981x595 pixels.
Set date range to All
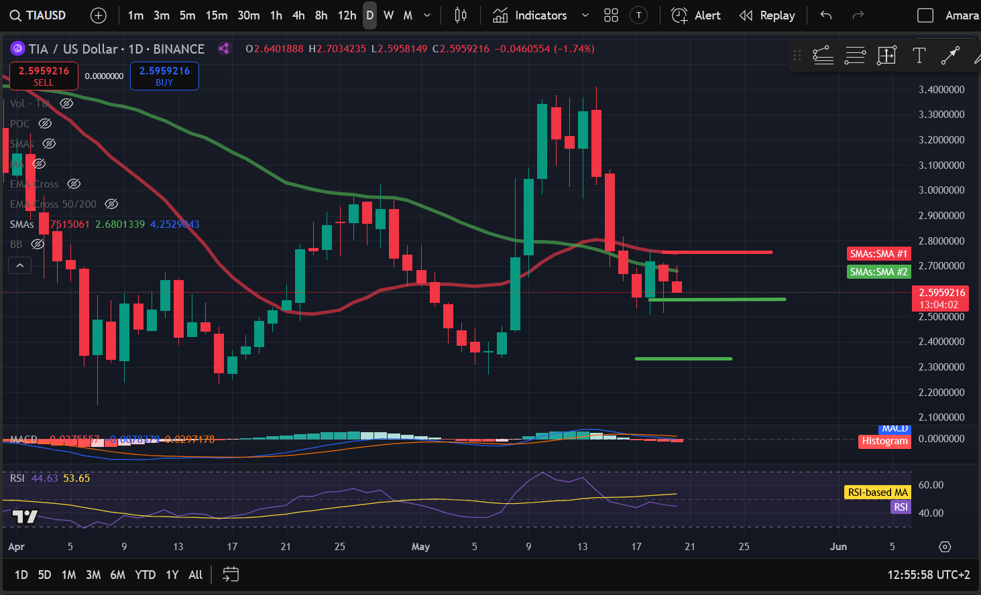click(195, 575)
